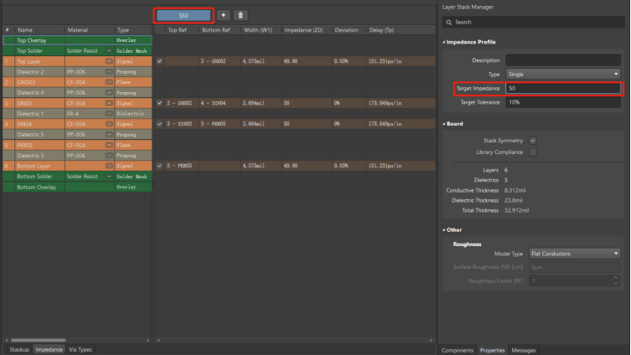Select the S50 impedance profile button

click(x=184, y=15)
